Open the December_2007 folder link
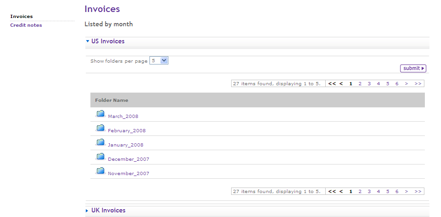Image resolution: width=441 pixels, height=217 pixels. pyautogui.click(x=129, y=159)
